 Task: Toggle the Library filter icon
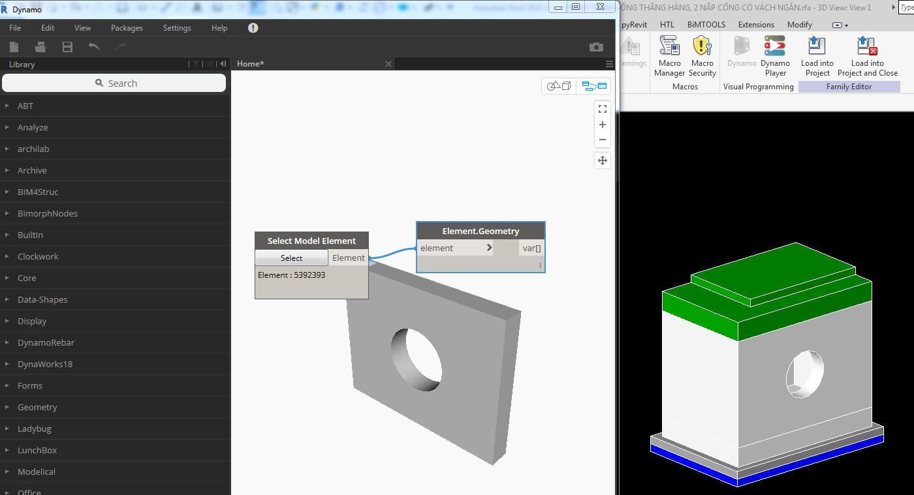(195, 64)
